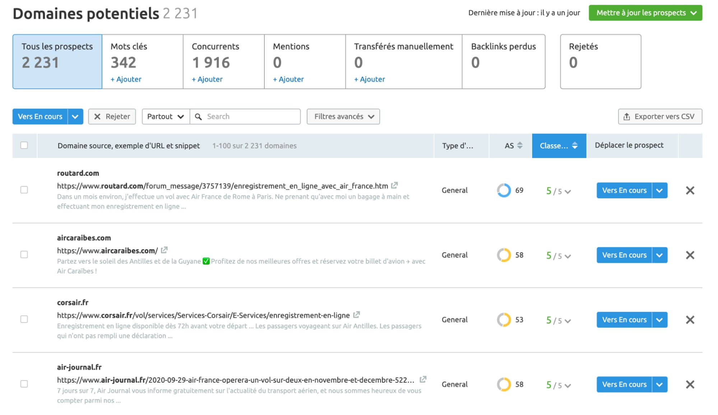The image size is (718, 415).
Task: Open the air-journal.fr article URL
Action: pos(236,380)
